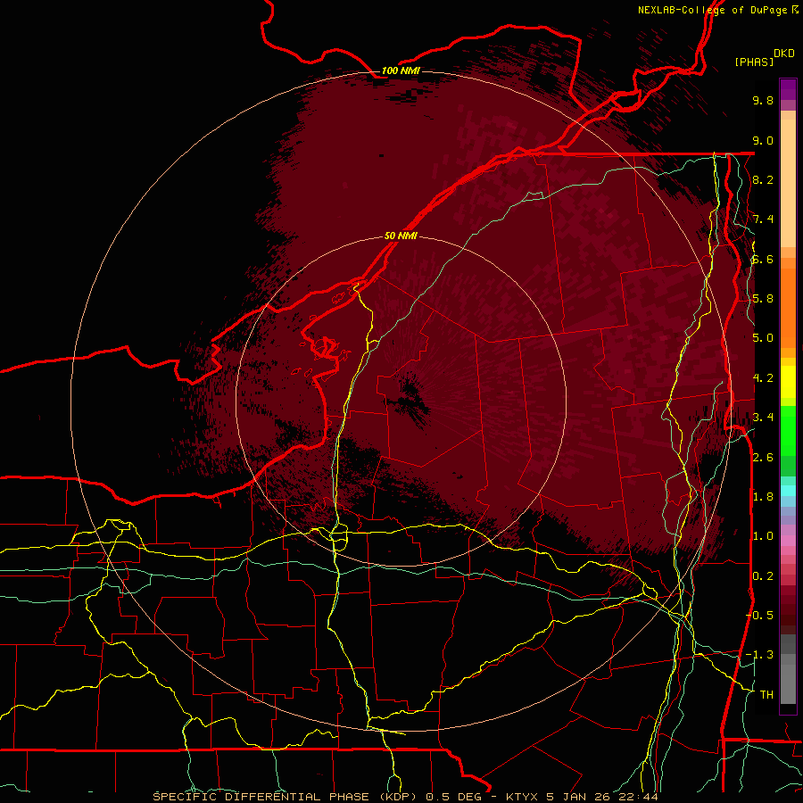803x803 pixels.
Task: Click the [PHAS] legend label
Action: [754, 62]
